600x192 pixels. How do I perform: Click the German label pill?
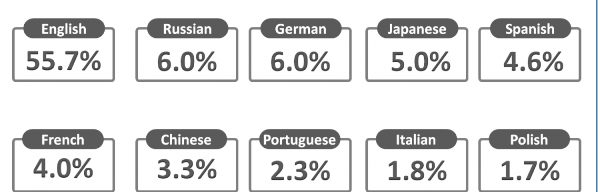click(x=301, y=29)
